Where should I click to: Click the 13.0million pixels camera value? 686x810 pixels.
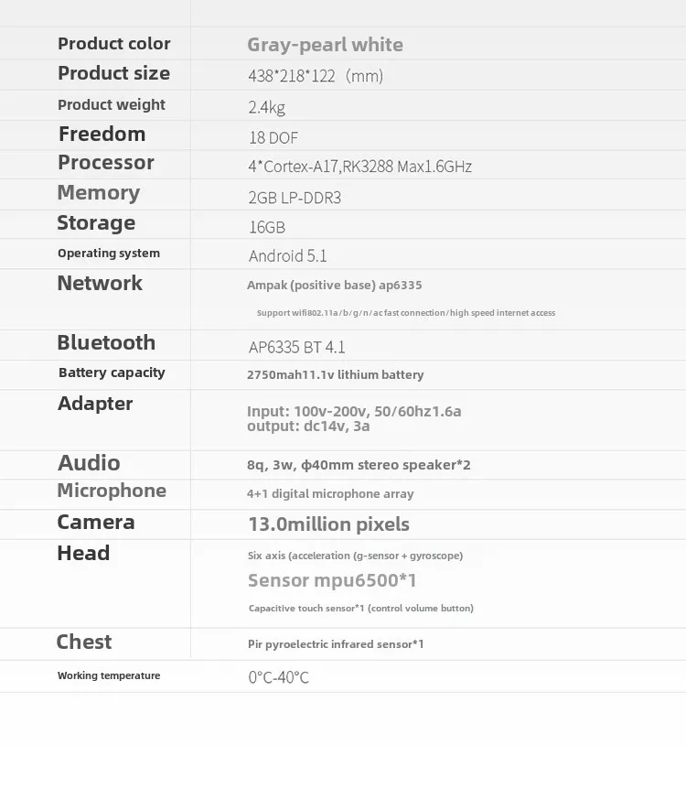[x=328, y=524]
